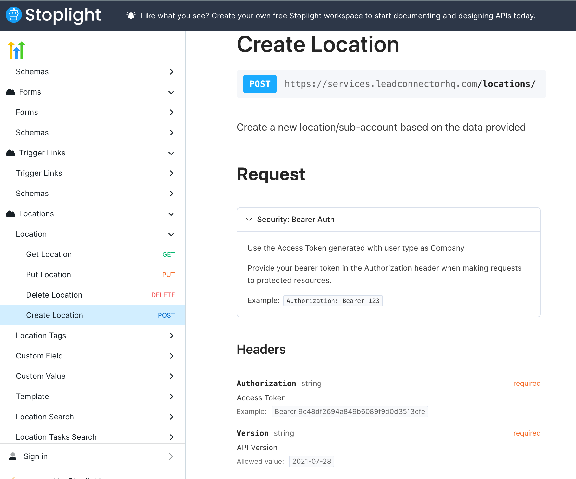Click the Authorization: Bearer 123 example code
576x479 pixels.
[333, 301]
